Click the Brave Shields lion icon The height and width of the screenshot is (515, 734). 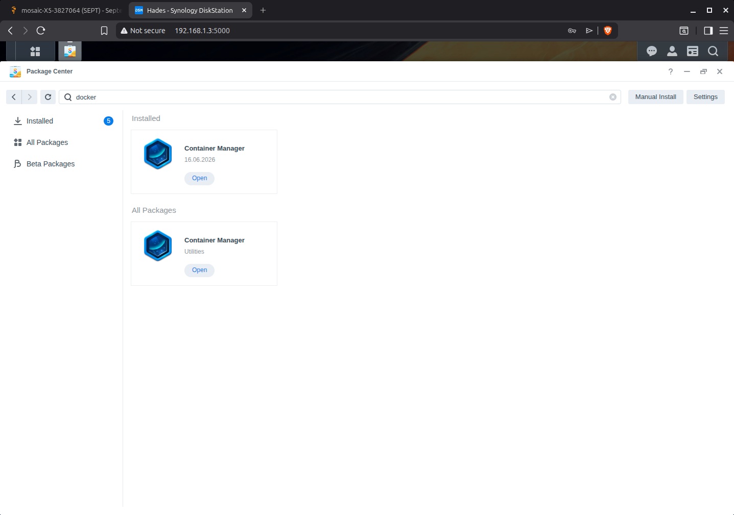608,31
